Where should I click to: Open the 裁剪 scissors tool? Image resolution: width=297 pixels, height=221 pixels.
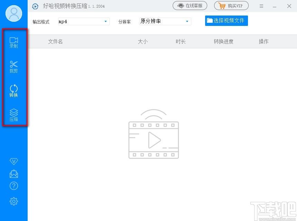click(x=13, y=67)
